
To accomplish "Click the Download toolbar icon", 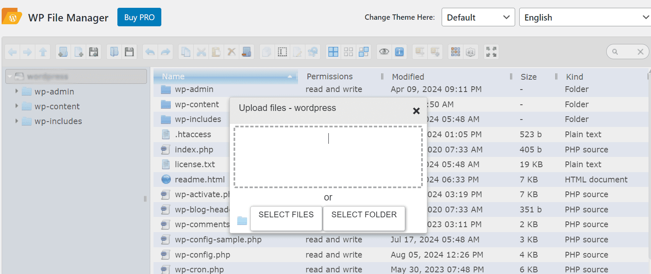I will point(129,52).
